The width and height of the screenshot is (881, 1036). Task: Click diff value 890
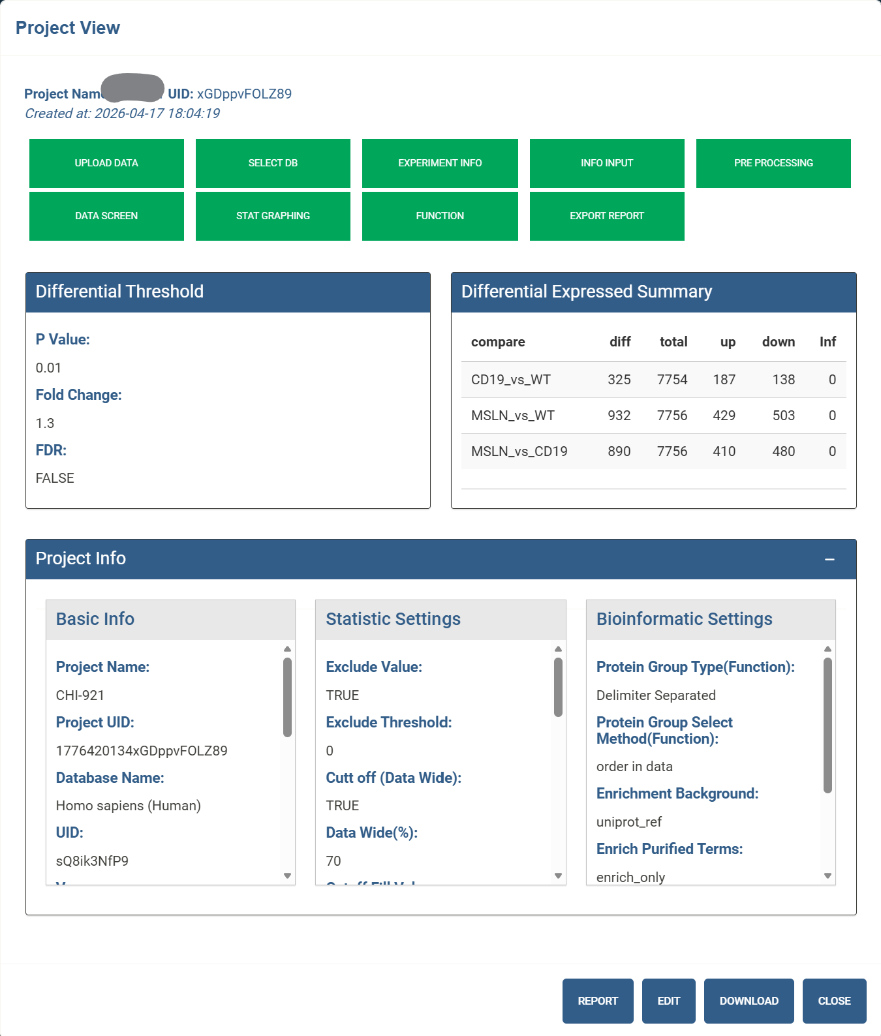click(x=619, y=451)
